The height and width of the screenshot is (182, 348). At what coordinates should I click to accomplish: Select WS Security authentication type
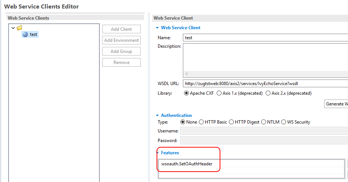click(284, 122)
